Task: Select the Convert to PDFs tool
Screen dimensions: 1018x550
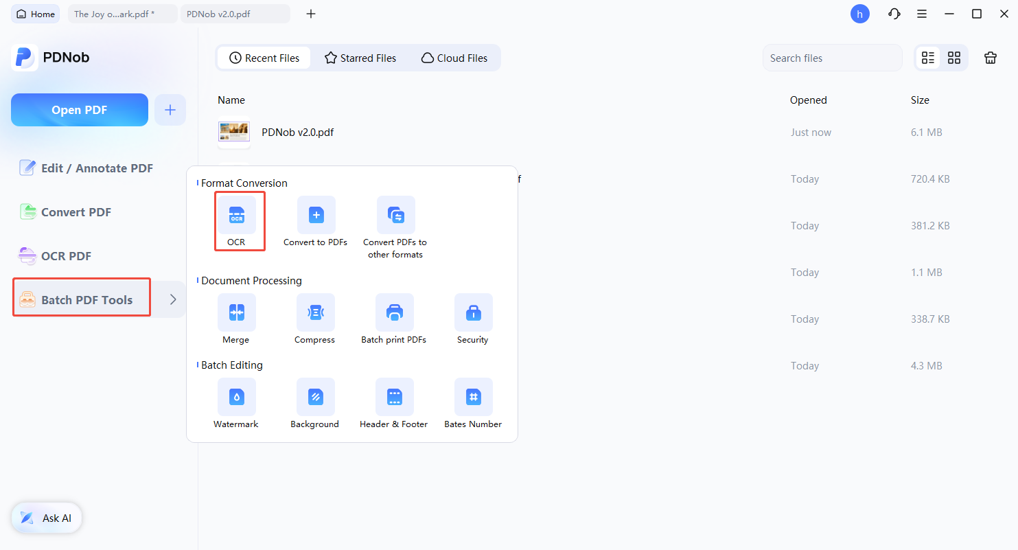Action: 316,215
